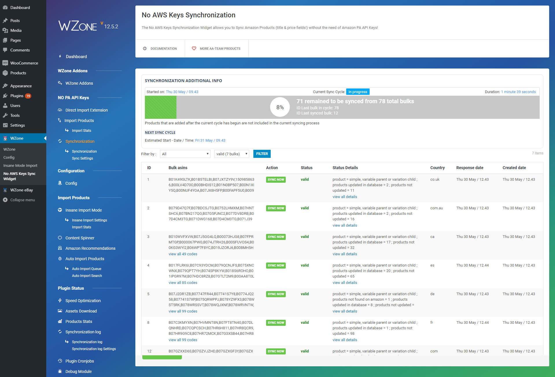Viewport: 555px width, 377px height.
Task: Click the heart icon for AA-Team products
Action: pos(194,49)
